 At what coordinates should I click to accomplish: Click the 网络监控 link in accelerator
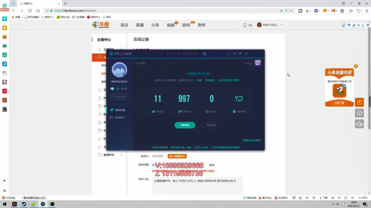[210, 80]
